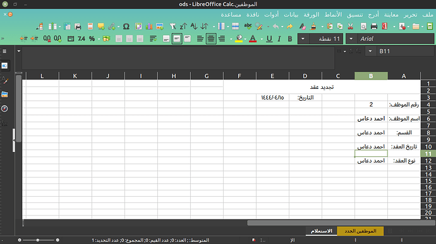Open the بيانات menu
This screenshot has height=244, width=436.
coord(291,15)
